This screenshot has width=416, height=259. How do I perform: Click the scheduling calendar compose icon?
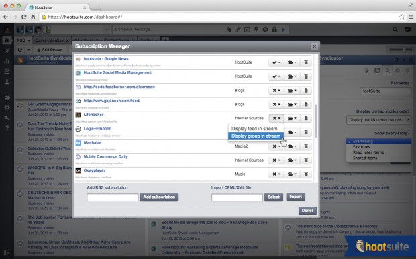247,30
